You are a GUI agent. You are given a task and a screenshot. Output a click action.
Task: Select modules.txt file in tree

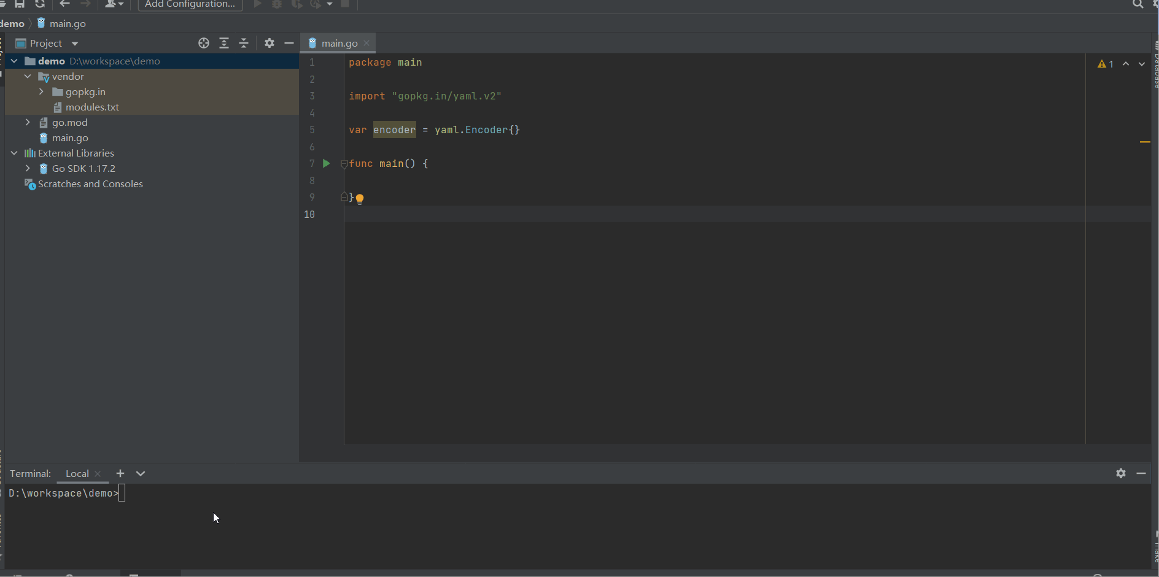click(x=92, y=107)
